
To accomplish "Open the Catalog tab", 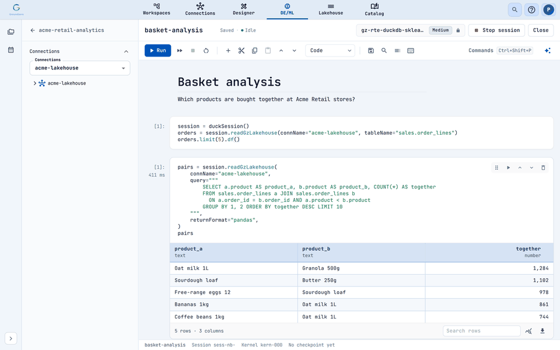I will (374, 9).
